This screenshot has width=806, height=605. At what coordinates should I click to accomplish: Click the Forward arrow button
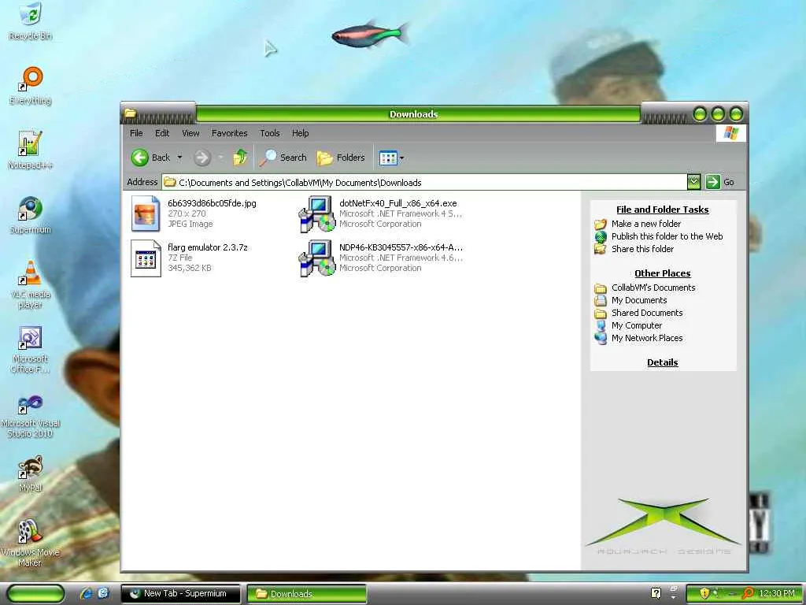(x=202, y=158)
